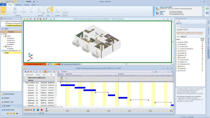Click the Gantt zoom slider handle

point(168,72)
